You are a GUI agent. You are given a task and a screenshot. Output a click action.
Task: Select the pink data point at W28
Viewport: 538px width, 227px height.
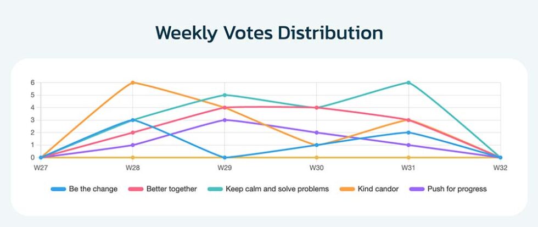133,132
